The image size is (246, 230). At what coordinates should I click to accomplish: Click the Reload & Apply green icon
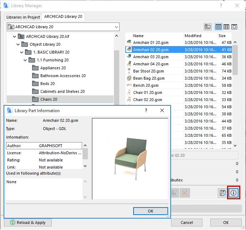(x=12, y=222)
